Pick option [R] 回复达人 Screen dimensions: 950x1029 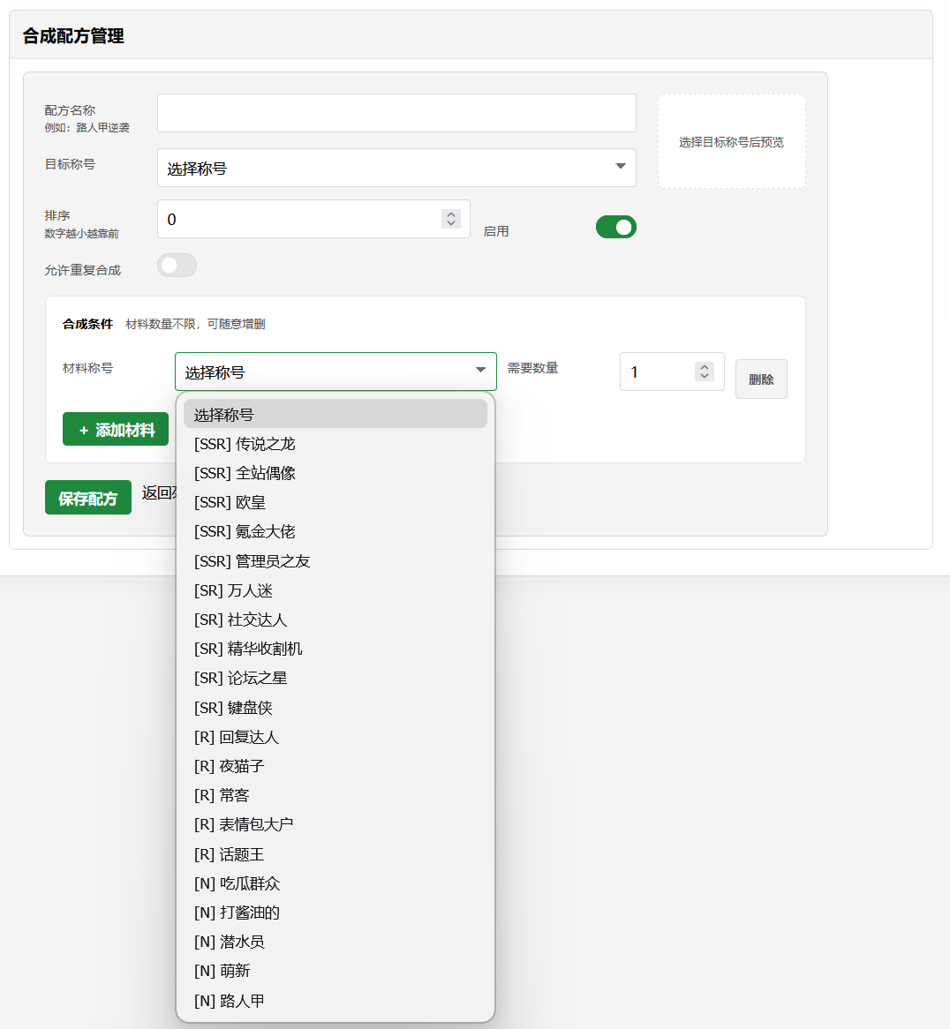pos(336,737)
